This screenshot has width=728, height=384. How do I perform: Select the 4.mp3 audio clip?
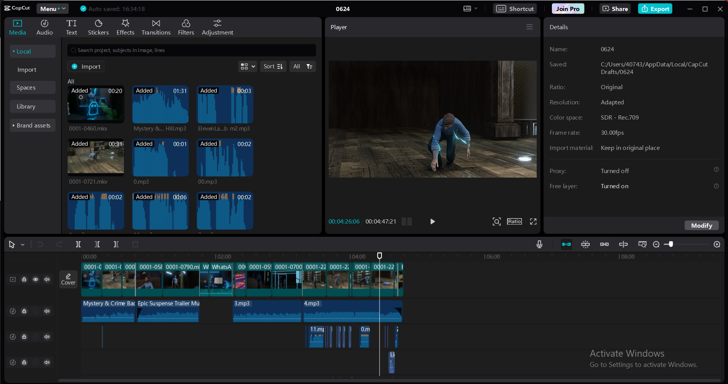coord(352,311)
